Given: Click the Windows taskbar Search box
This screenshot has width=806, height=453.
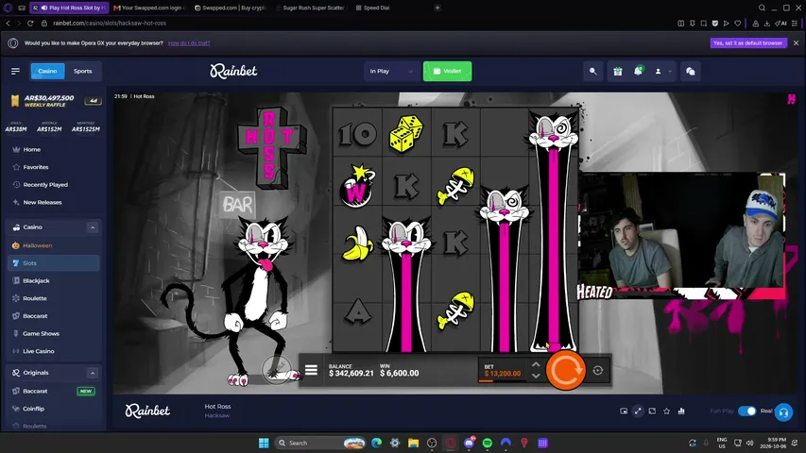Looking at the screenshot, I should click(319, 443).
